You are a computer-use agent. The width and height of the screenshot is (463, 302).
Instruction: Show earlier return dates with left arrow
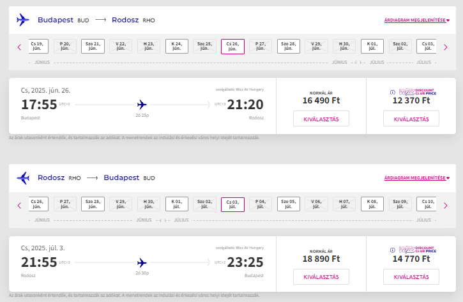20,206
